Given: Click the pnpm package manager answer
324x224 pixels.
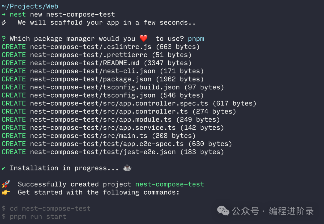Looking at the screenshot, I should (196, 39).
